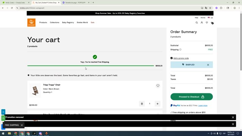Click Proceed to Checkout button
The width and height of the screenshot is (242, 136).
tap(192, 97)
